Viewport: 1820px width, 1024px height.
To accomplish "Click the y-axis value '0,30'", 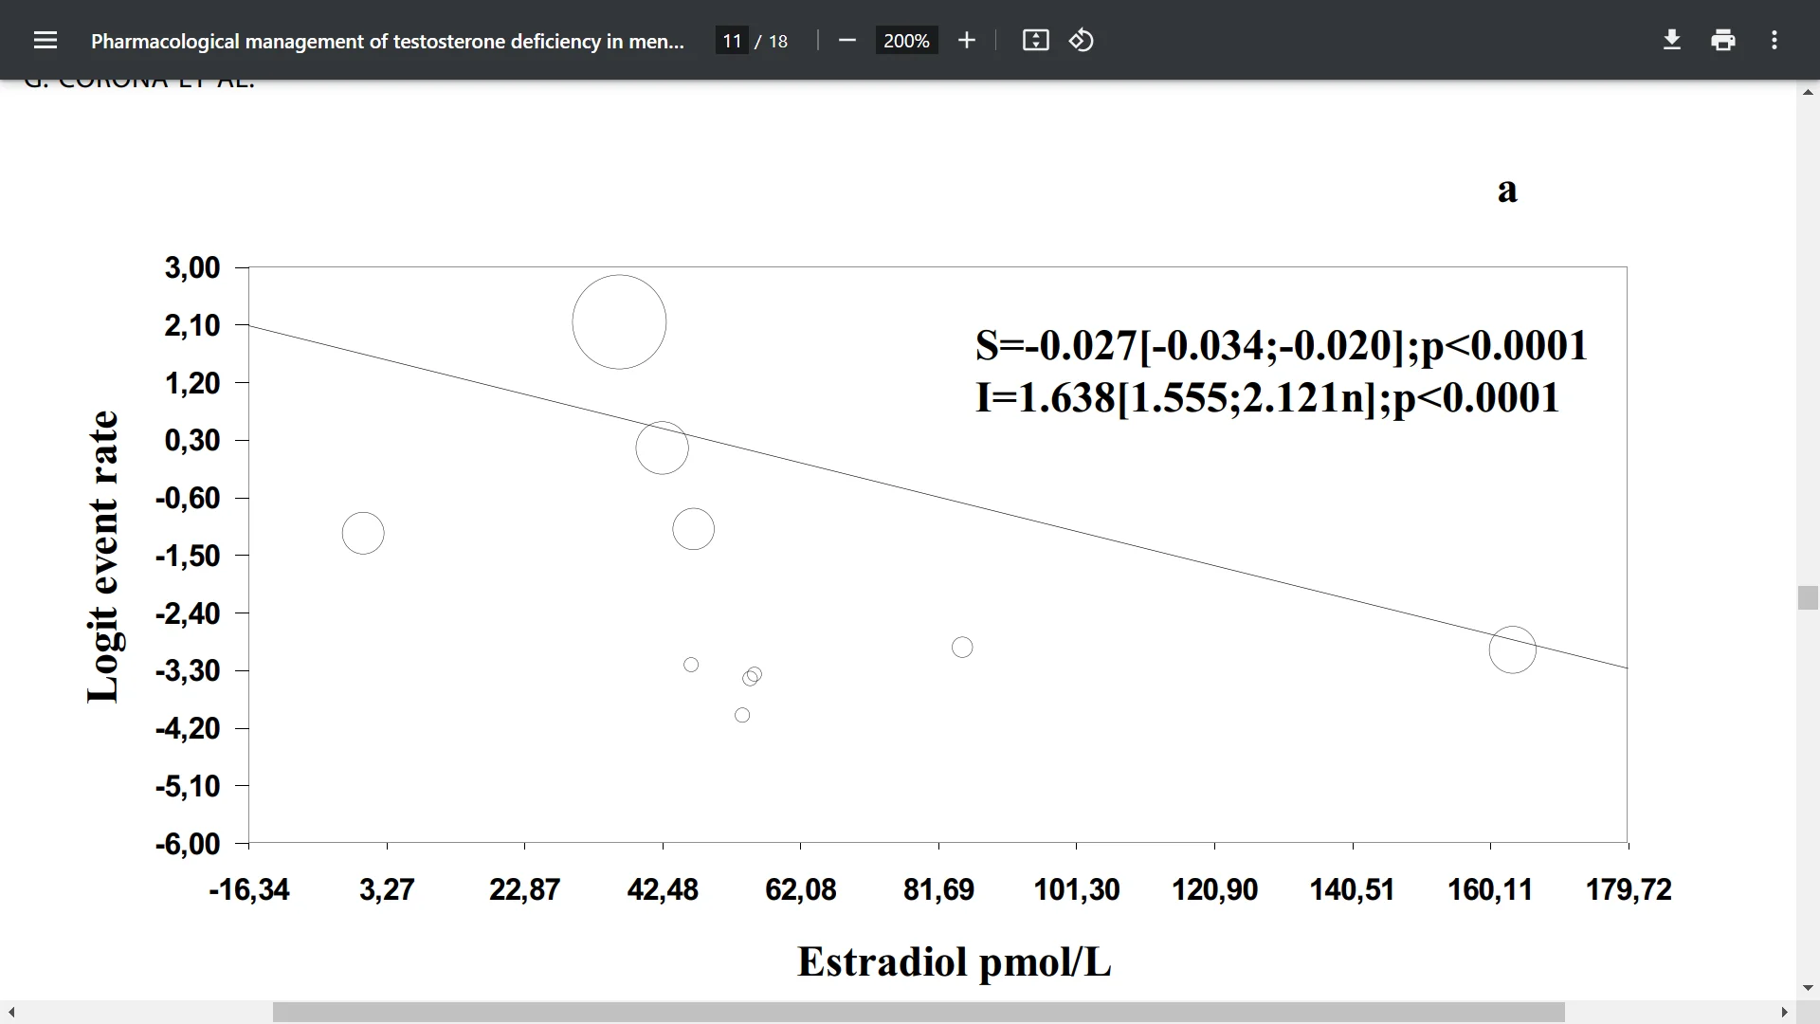I will (192, 440).
